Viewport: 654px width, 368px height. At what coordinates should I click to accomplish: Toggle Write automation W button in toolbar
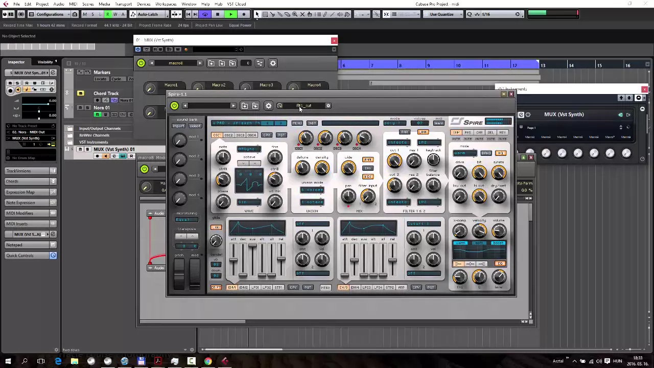tap(115, 14)
